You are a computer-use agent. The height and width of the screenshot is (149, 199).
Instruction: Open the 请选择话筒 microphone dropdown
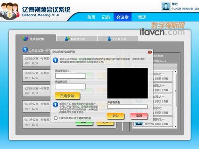click(70, 87)
